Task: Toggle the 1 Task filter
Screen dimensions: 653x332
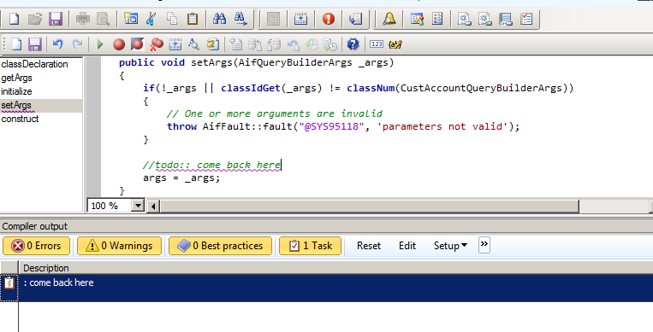Action: point(311,246)
